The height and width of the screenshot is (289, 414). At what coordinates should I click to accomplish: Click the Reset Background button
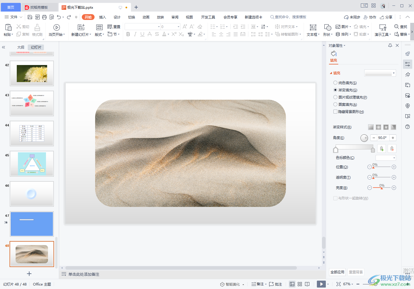(x=356, y=272)
